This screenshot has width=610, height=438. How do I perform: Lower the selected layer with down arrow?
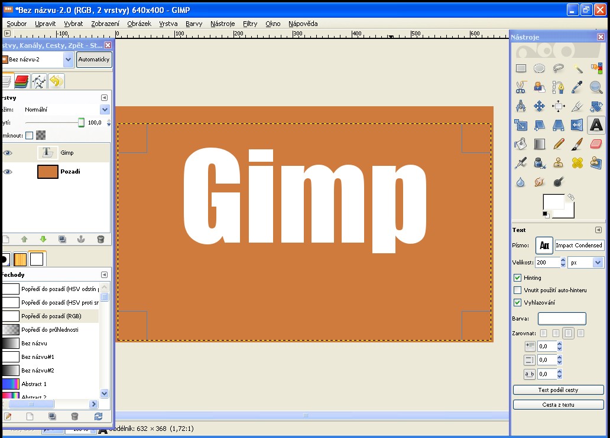[43, 239]
